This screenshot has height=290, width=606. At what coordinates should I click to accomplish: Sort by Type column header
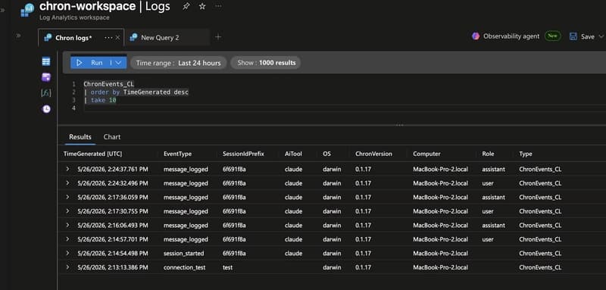tap(526, 154)
